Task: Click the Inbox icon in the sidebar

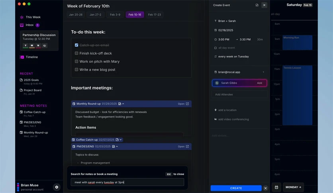Action: [x=22, y=25]
